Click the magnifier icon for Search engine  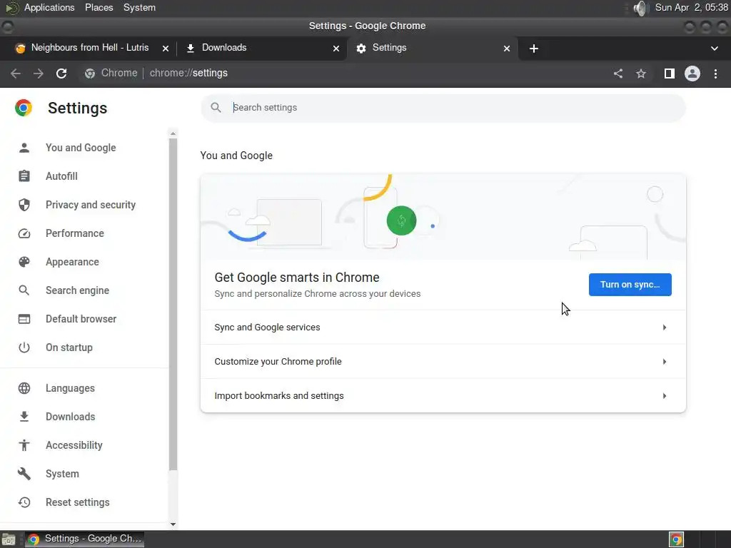24,290
